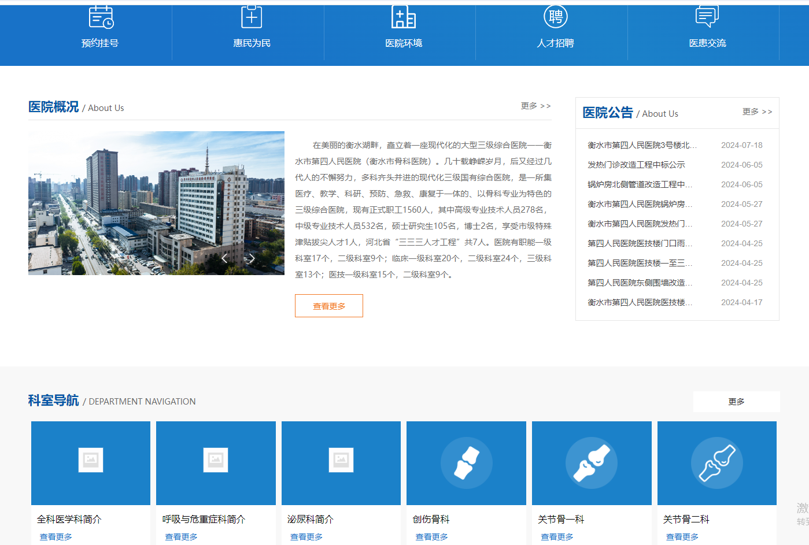This screenshot has height=545, width=809.
Task: Open notice 衡水市第四人民医院医技楼…
Action: [640, 302]
